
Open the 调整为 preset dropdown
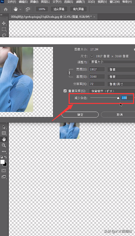112,62
